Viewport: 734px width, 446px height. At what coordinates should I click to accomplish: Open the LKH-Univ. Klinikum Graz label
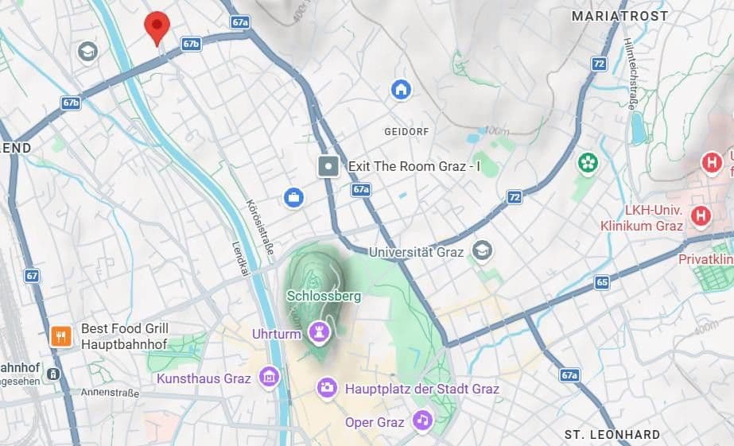click(x=642, y=218)
